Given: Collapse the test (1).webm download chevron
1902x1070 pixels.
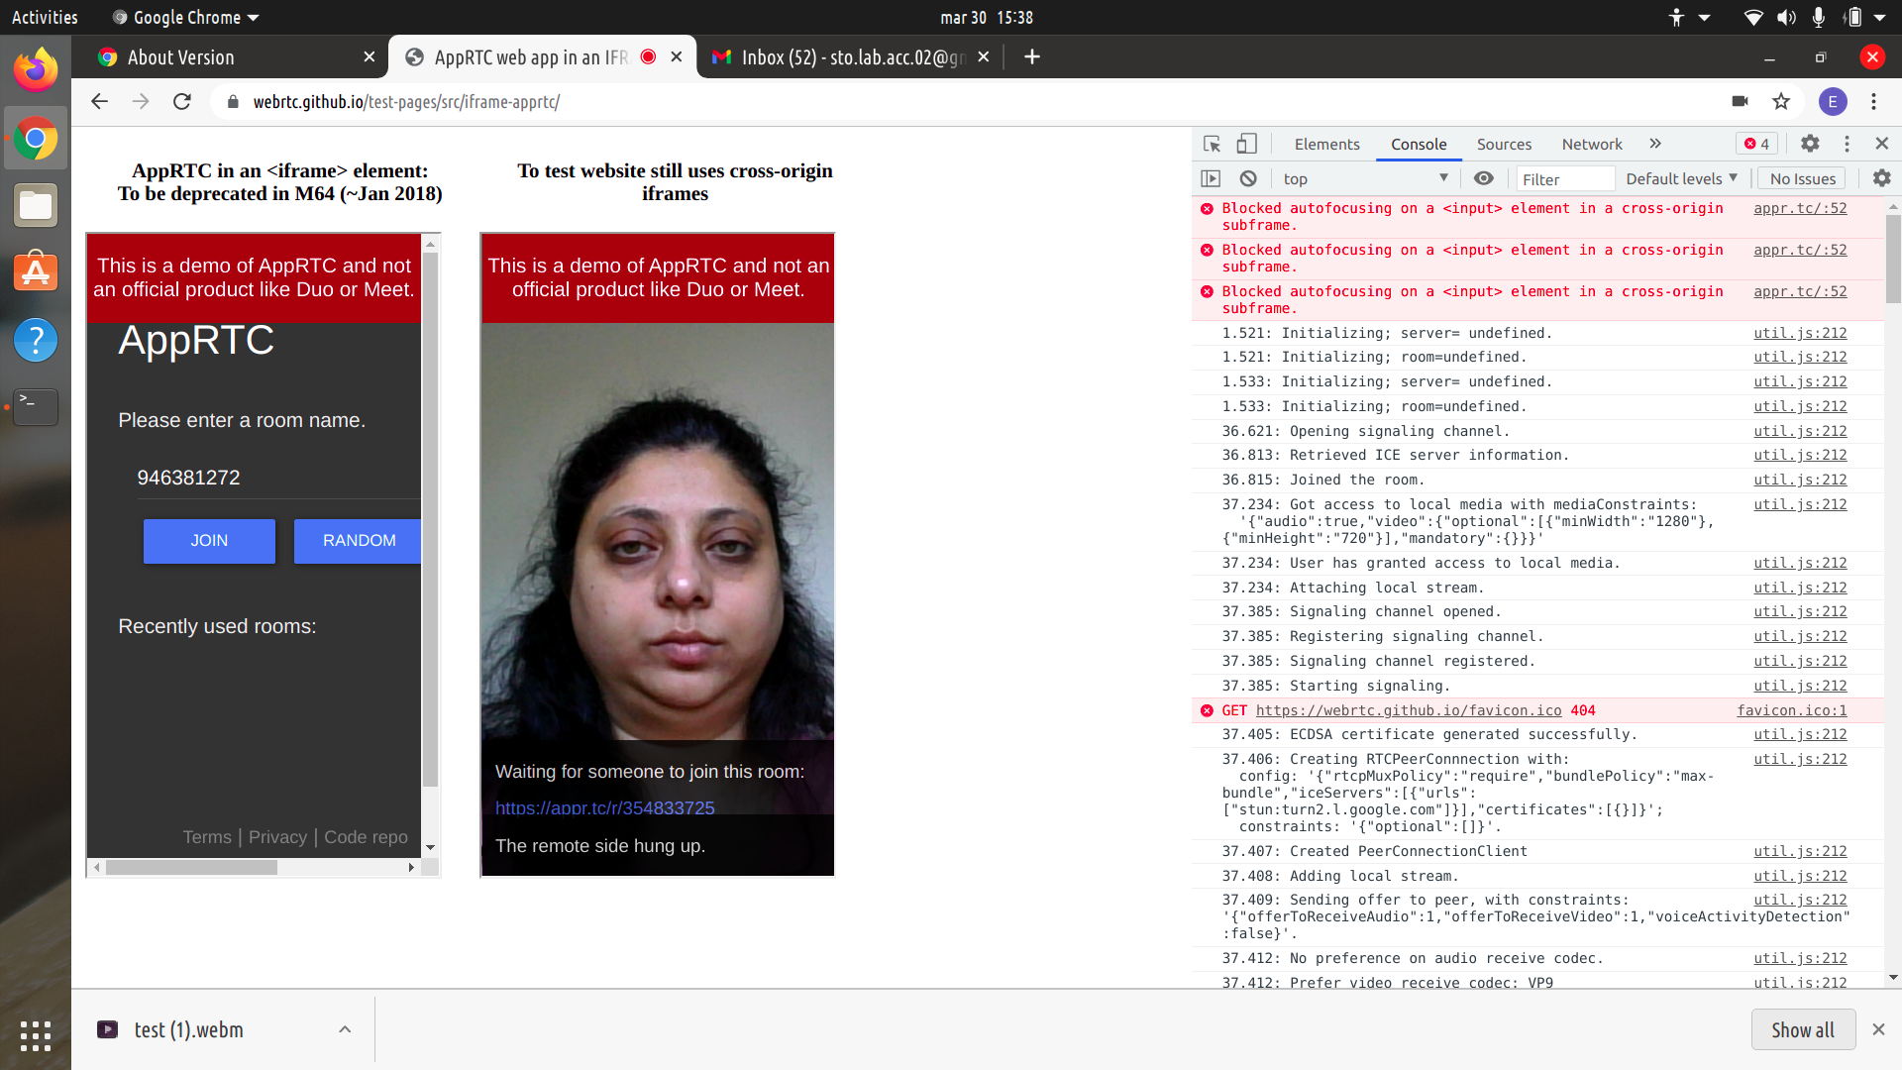Looking at the screenshot, I should (x=344, y=1029).
